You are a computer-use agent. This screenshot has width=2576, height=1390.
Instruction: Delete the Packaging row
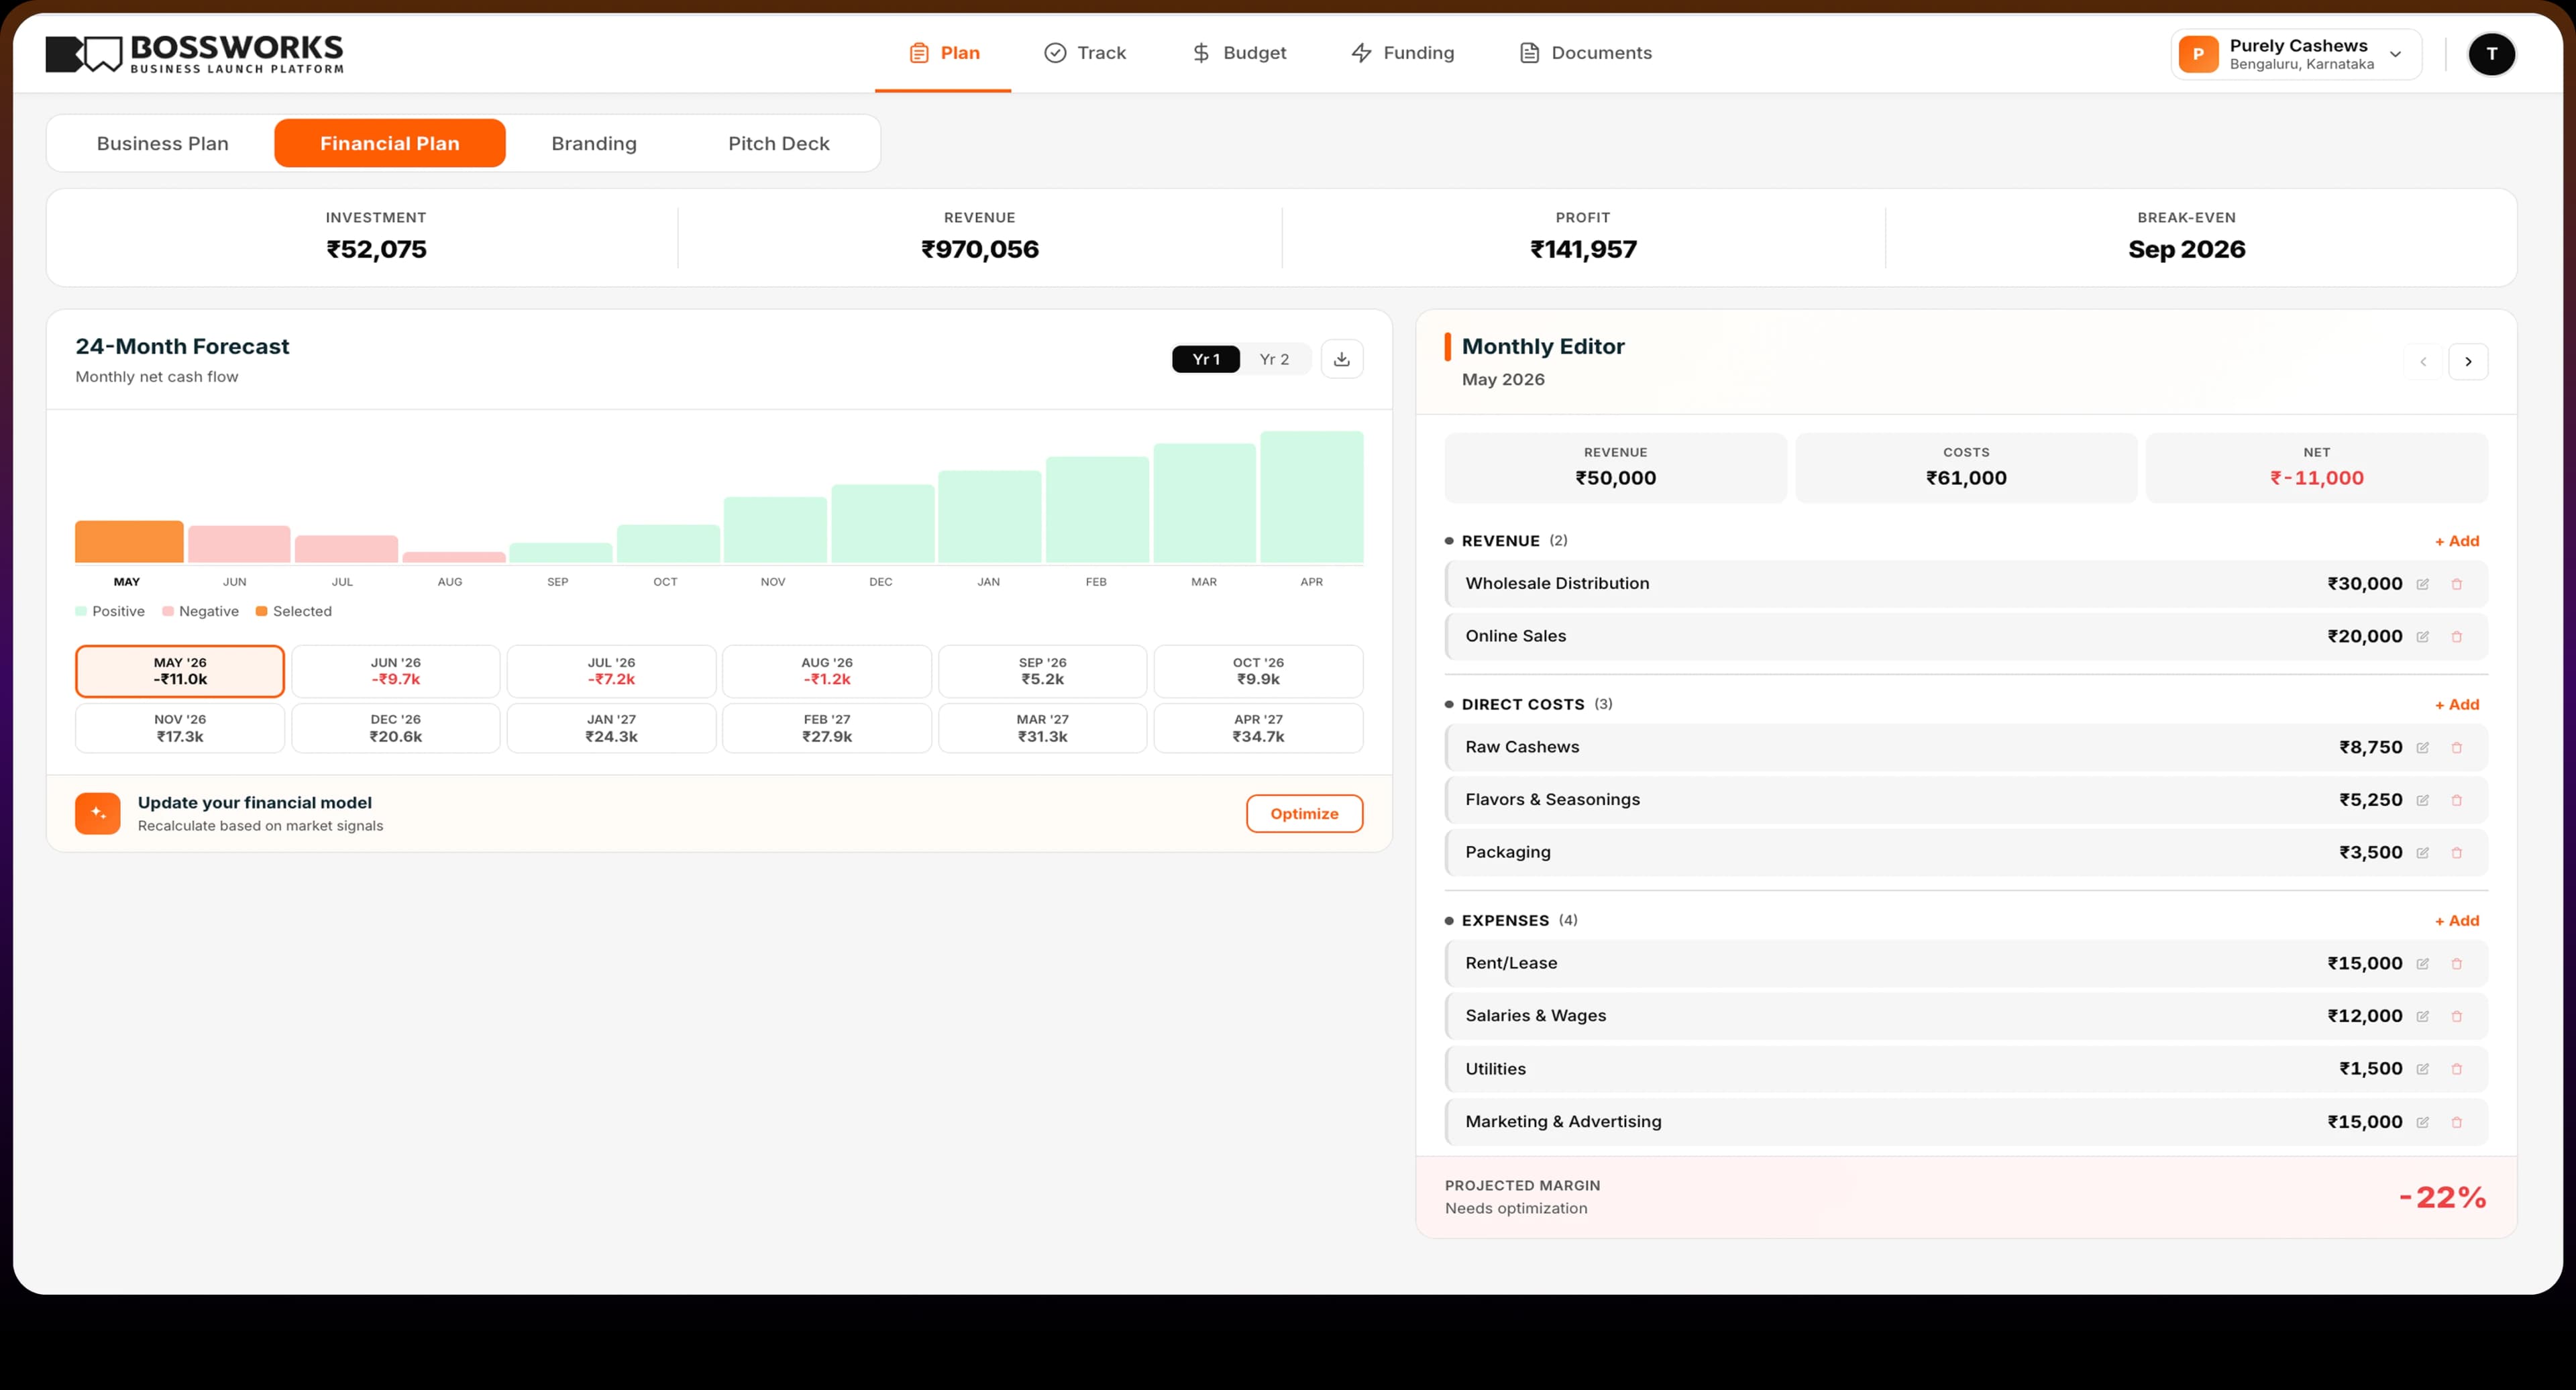pyautogui.click(x=2456, y=853)
